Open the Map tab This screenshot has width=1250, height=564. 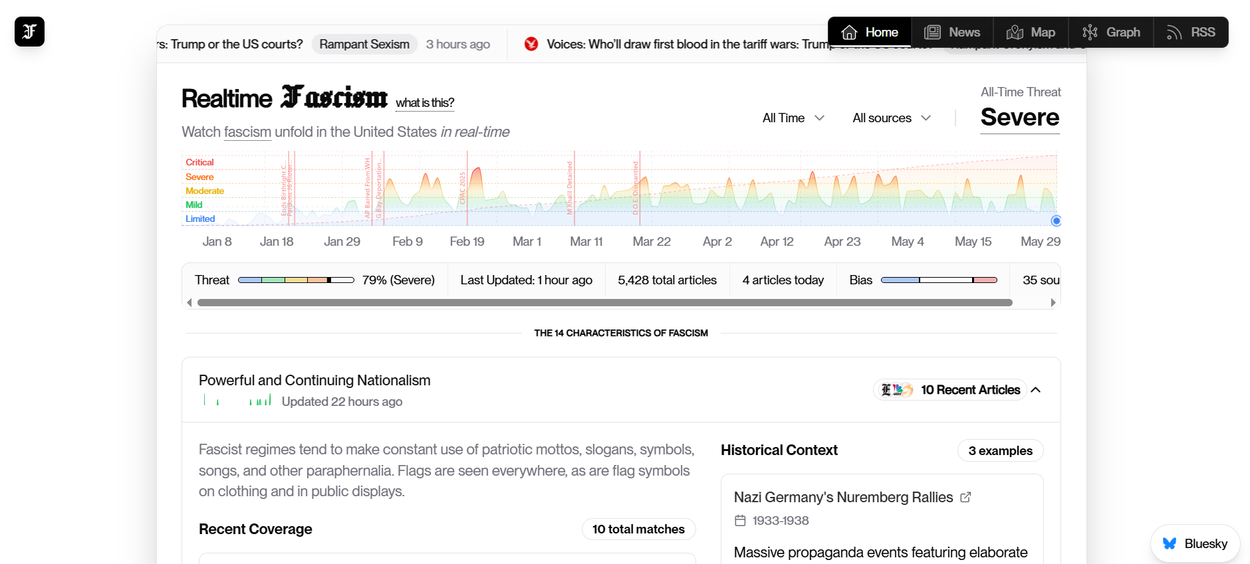pos(1031,33)
